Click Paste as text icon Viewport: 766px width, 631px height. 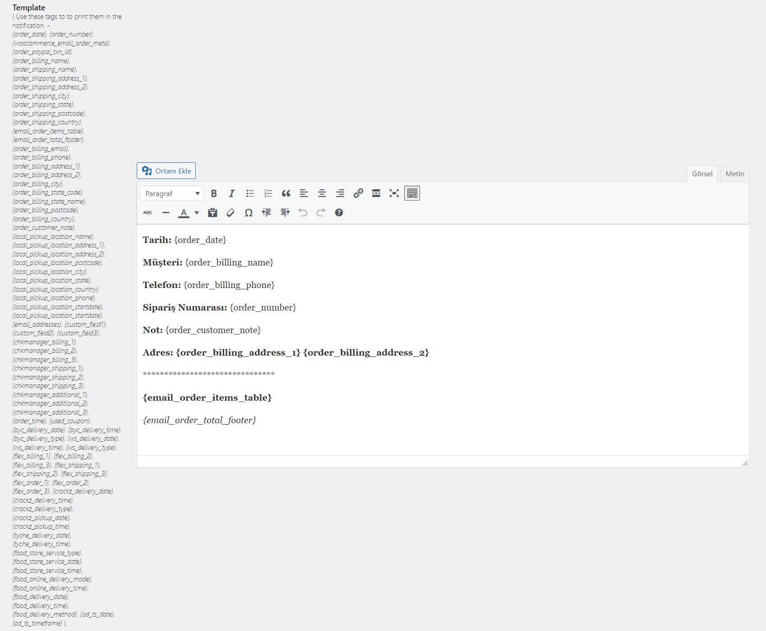[x=212, y=213]
